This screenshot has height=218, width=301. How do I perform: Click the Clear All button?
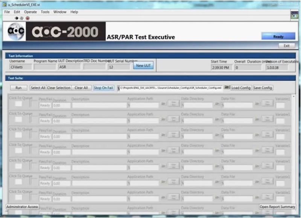(81, 88)
